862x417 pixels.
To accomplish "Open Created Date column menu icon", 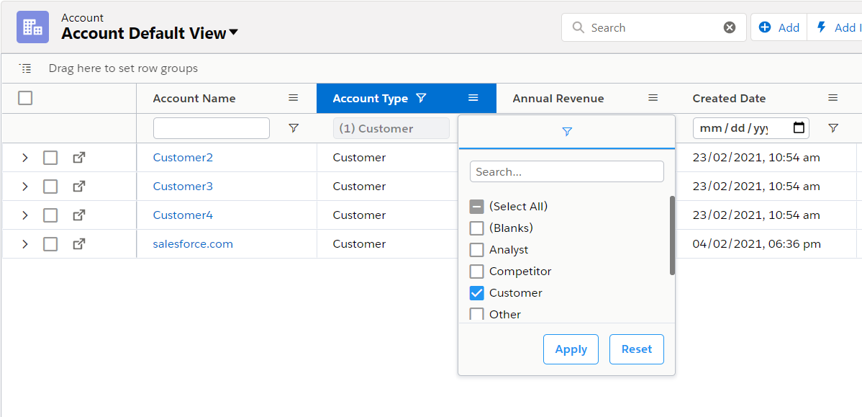I will 832,98.
